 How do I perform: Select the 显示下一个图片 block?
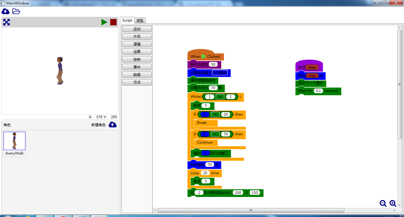tap(311, 83)
